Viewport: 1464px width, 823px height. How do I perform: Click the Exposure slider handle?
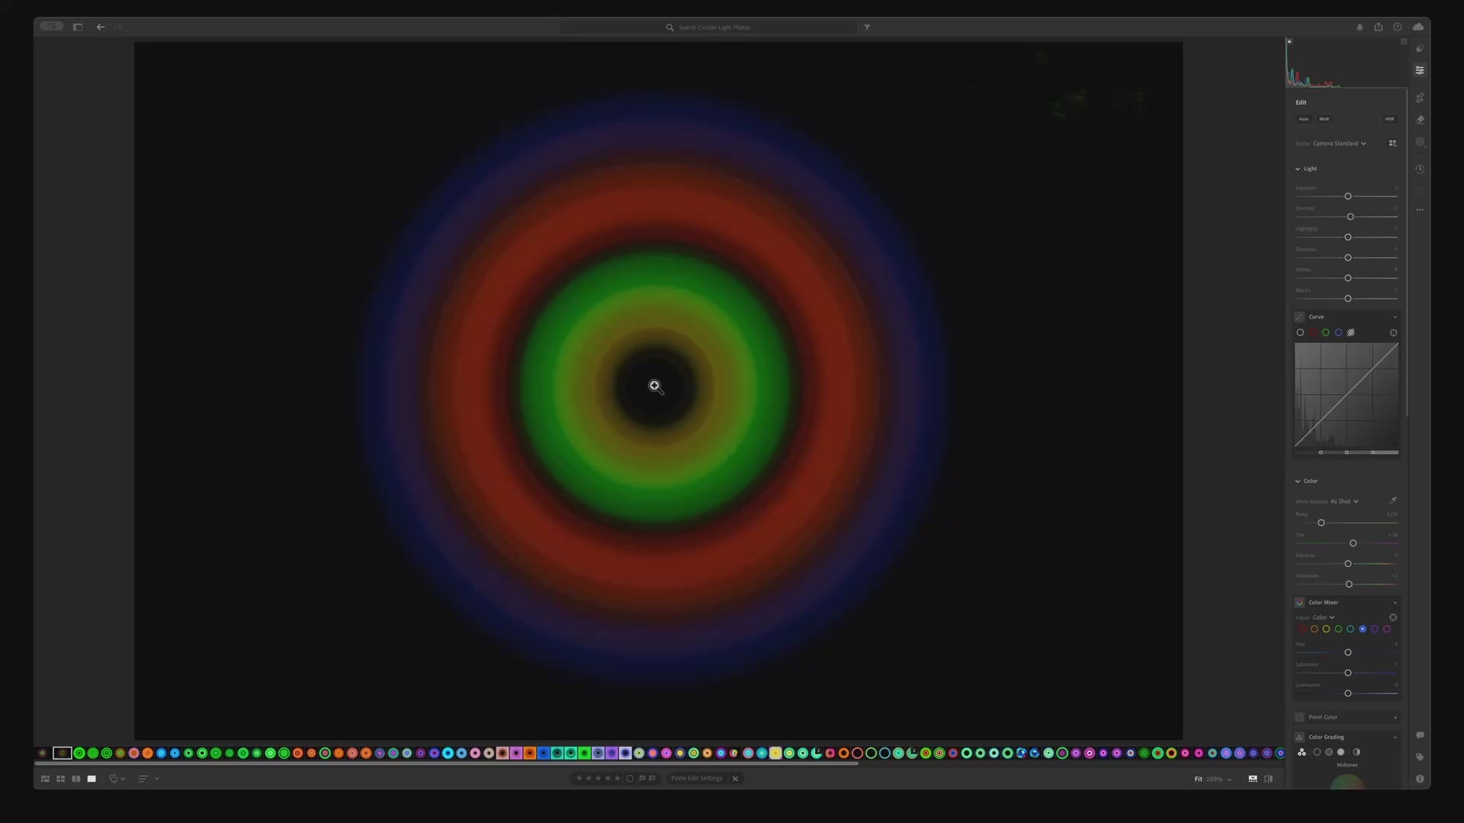1348,197
